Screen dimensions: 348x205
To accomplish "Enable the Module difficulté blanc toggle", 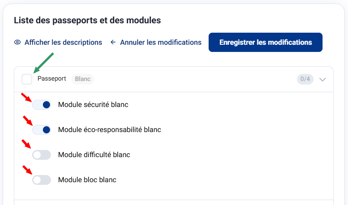I will [x=42, y=155].
